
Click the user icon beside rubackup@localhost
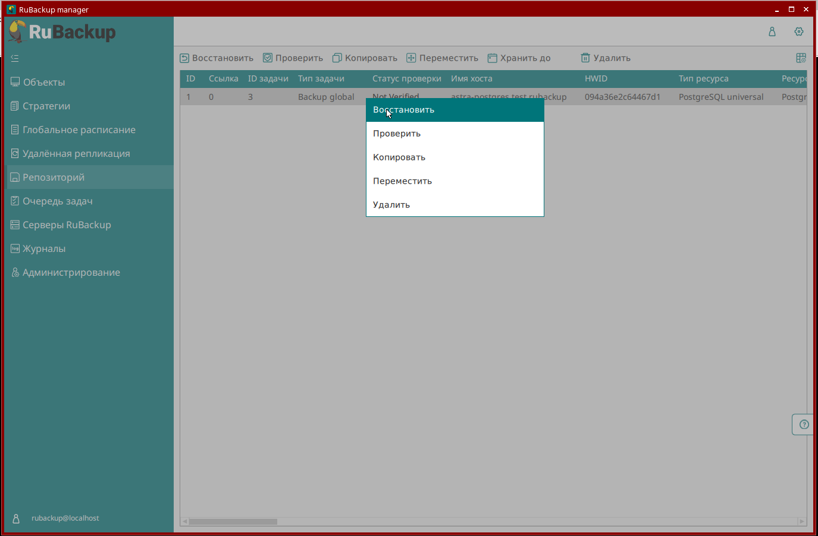point(16,518)
